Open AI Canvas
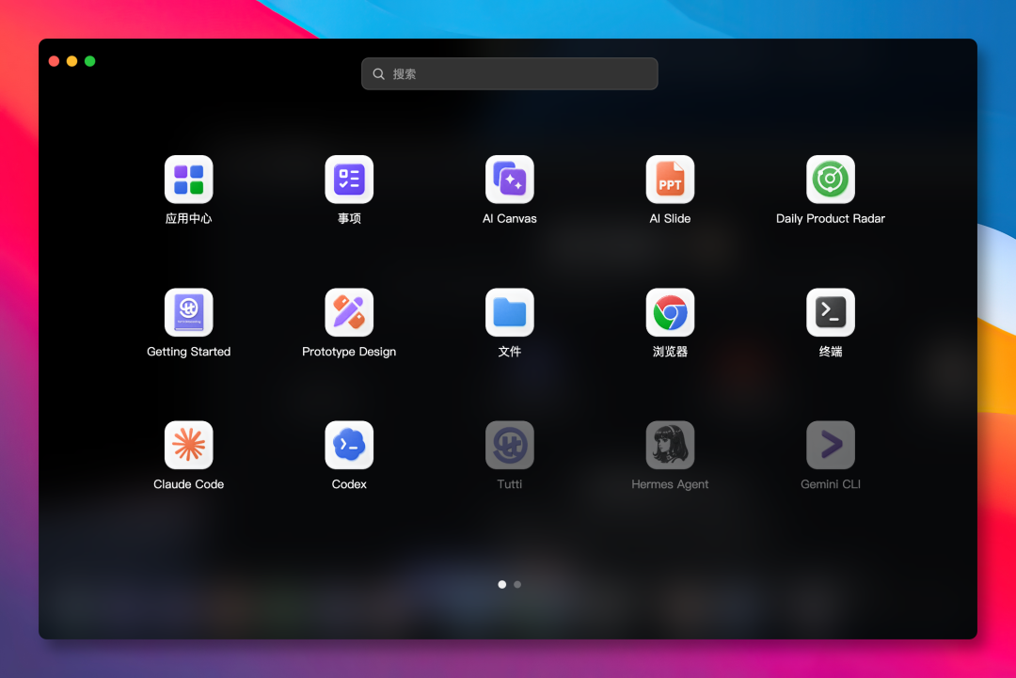 (x=509, y=180)
